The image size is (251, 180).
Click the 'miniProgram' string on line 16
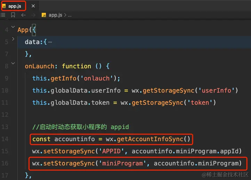tap(122, 163)
